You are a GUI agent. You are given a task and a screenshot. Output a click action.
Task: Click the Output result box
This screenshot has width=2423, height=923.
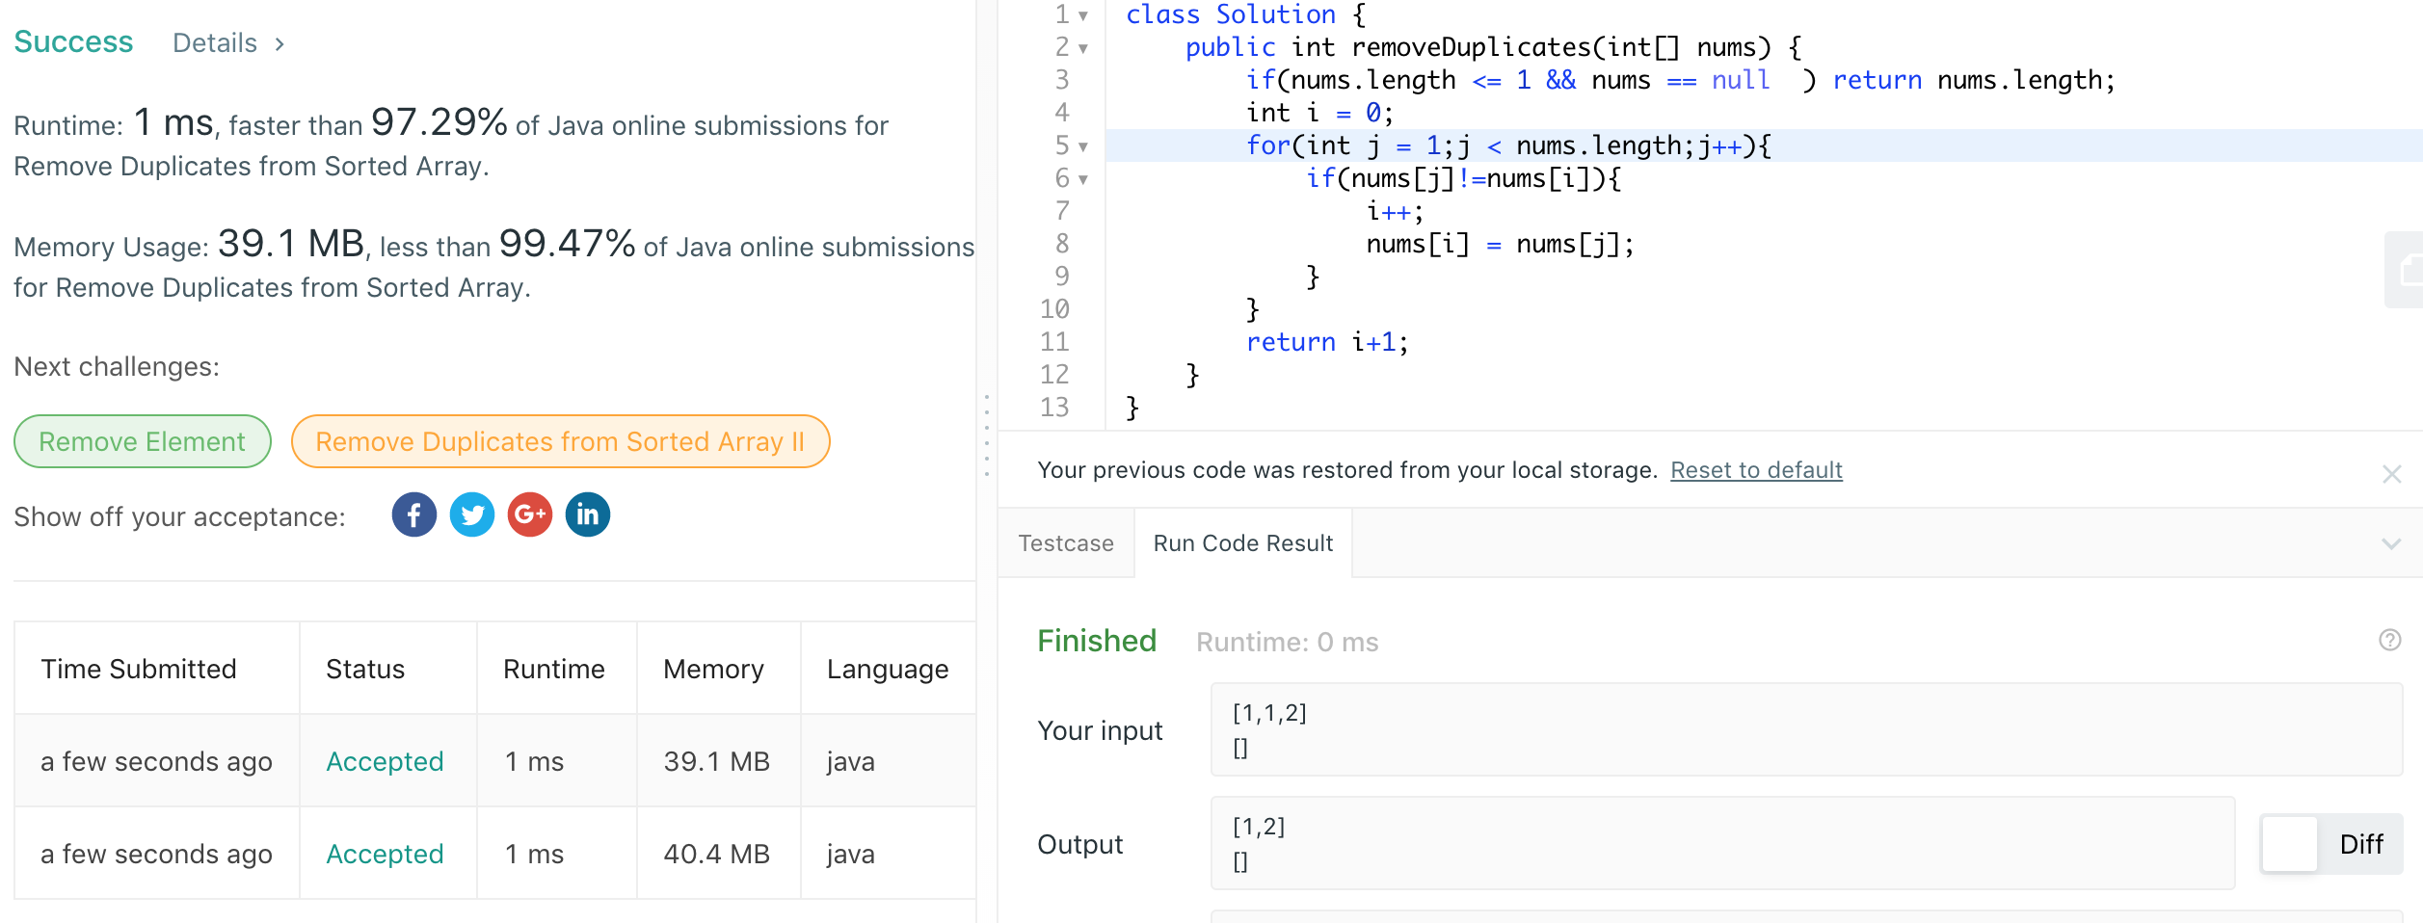click(x=1722, y=843)
